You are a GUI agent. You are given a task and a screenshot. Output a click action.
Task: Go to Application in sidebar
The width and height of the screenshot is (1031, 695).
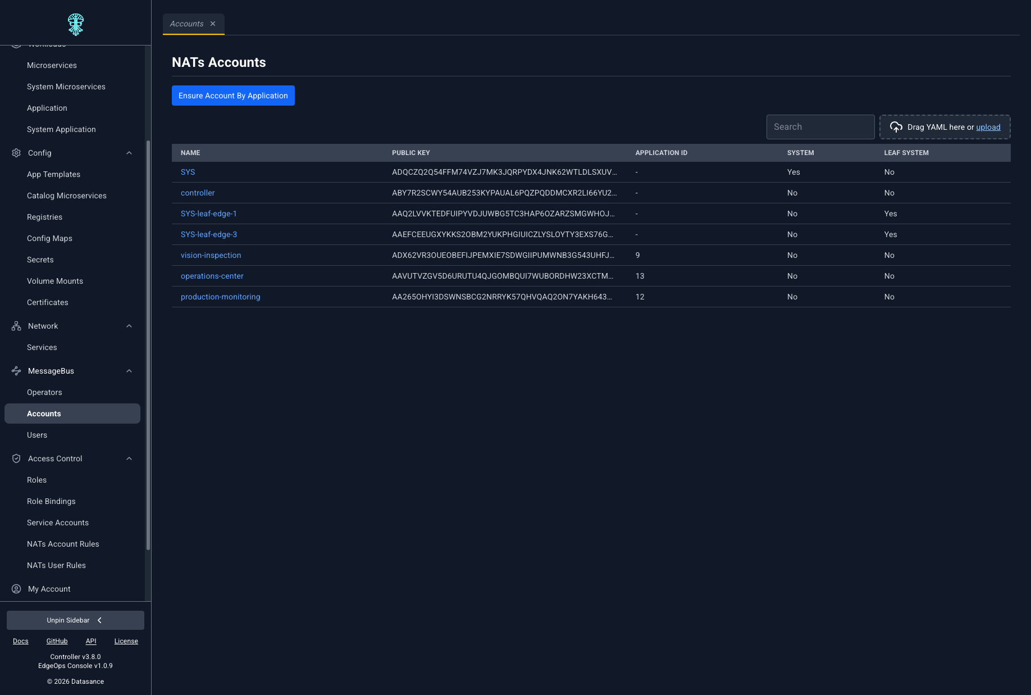coord(47,108)
